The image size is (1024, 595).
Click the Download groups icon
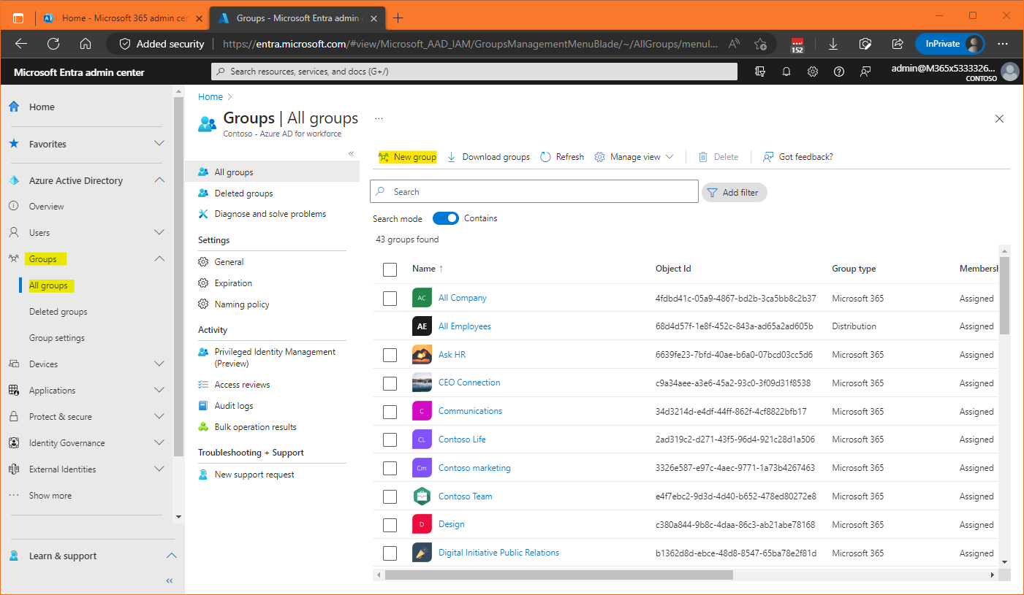(x=452, y=157)
